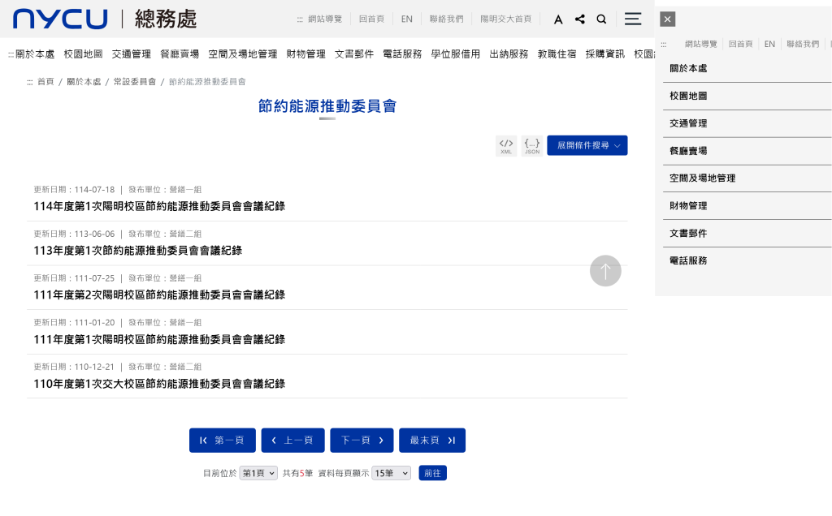This screenshot has width=832, height=516.
Task: Open 113年度第1次節約能源推動委員會會議紀錄
Action: coord(137,251)
